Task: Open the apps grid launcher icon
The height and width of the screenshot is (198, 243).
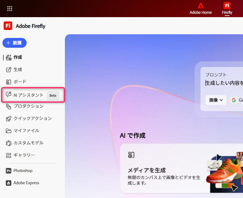Action: coord(10,9)
